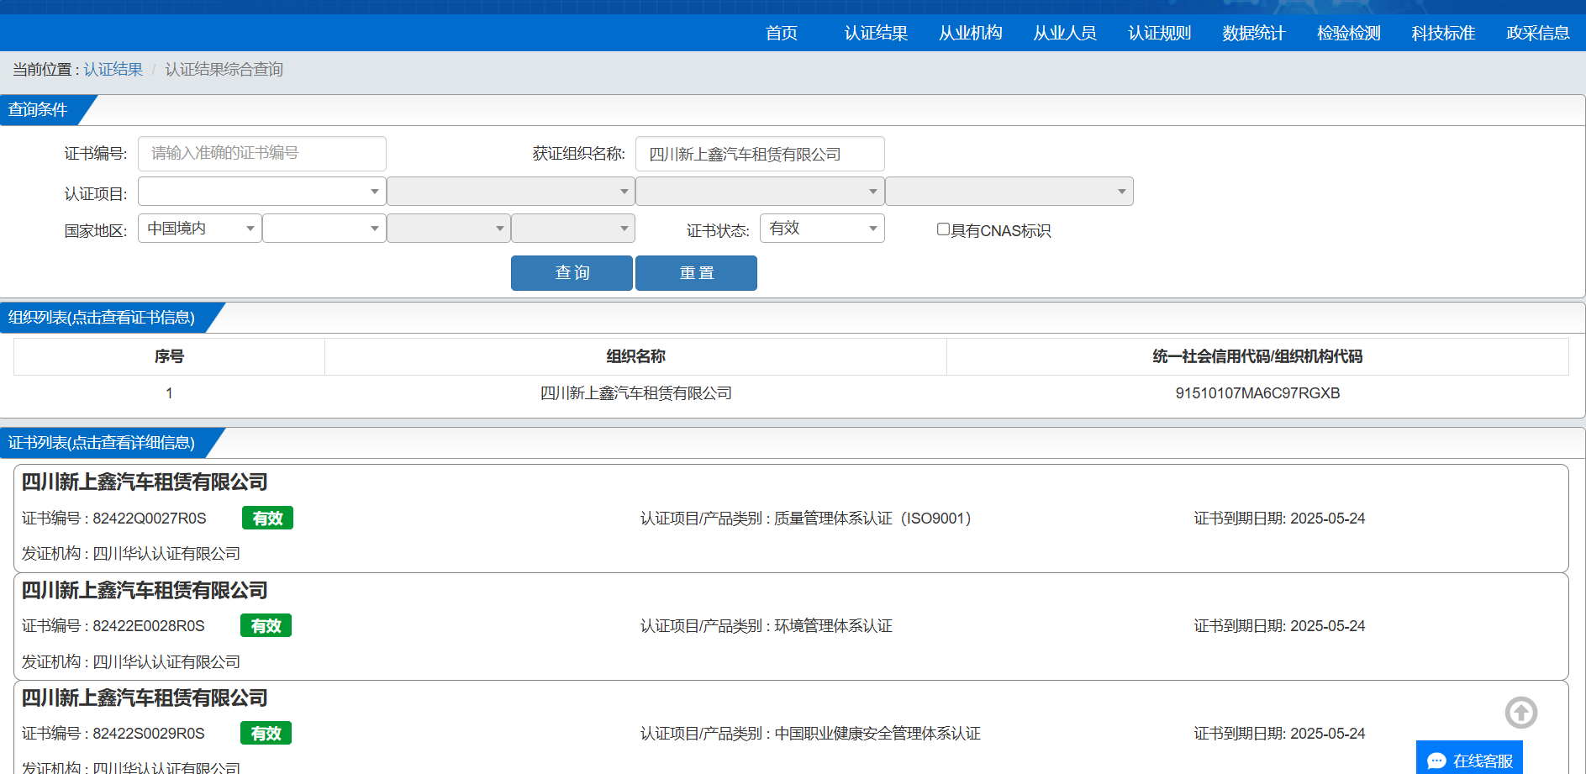Screen dimensions: 1586x774
Task: Open the first 认证项目 dropdown
Action: [x=262, y=192]
